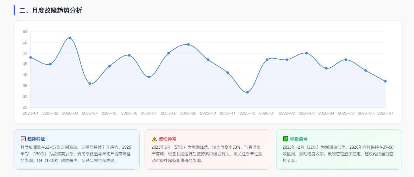Screen dimensions: 414x177
Task: Click the 2025-12 lowest data point
Action: tap(247, 92)
